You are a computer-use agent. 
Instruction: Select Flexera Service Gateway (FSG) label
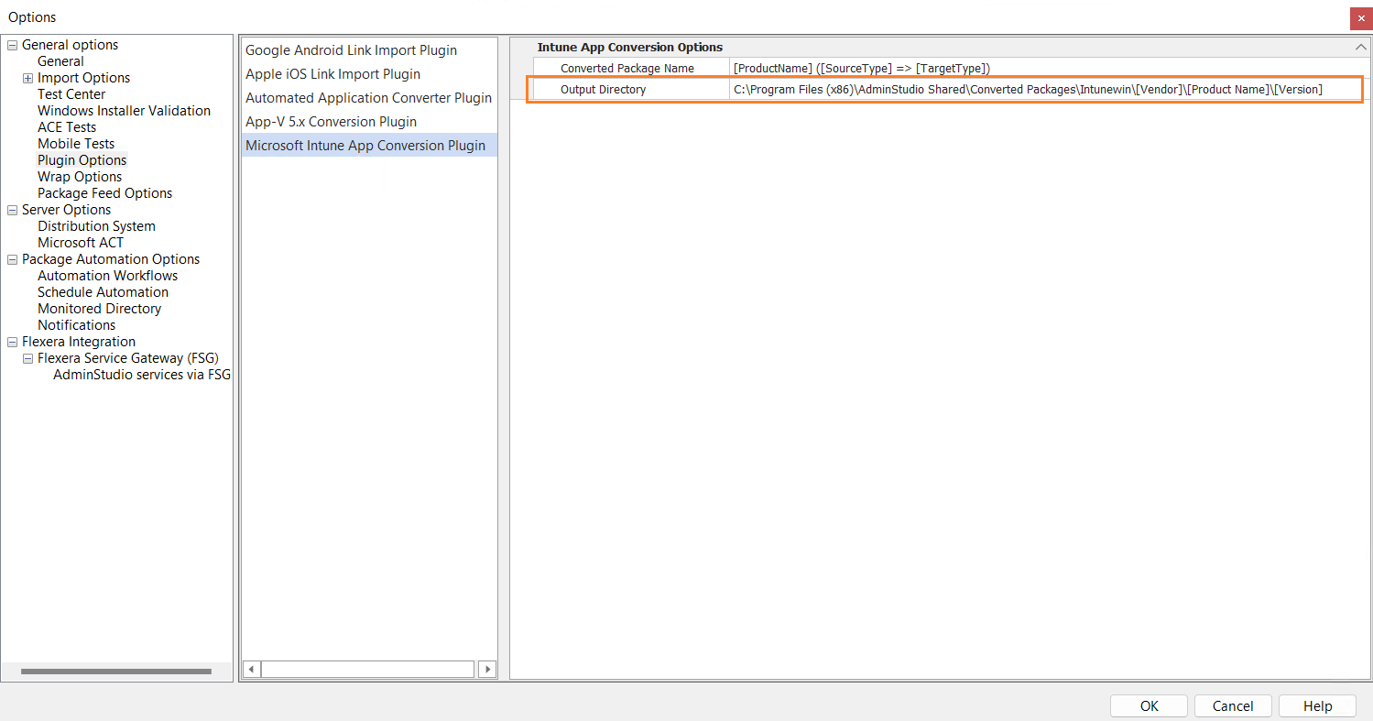tap(128, 358)
